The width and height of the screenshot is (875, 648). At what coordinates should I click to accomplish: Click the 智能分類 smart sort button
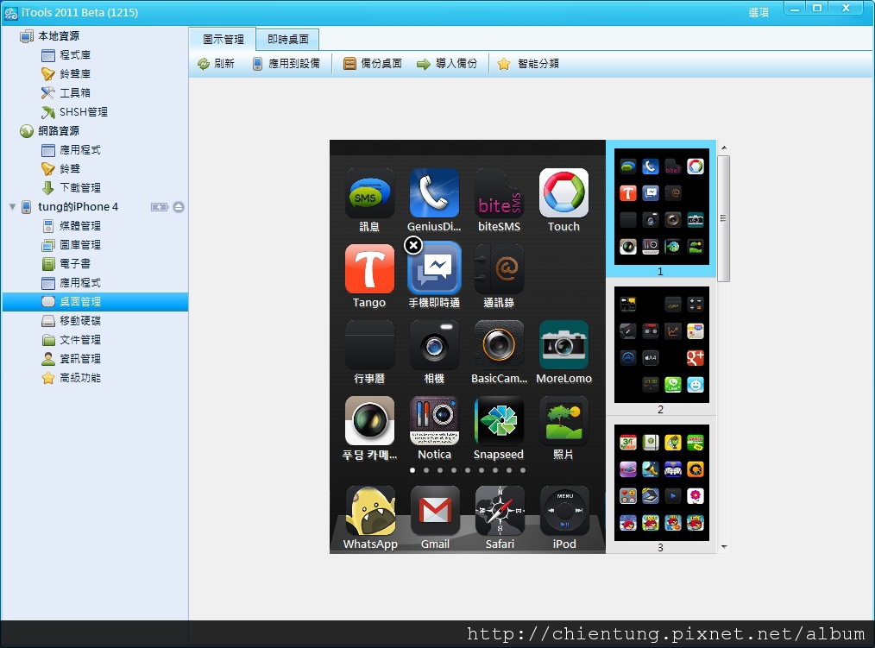coord(528,64)
